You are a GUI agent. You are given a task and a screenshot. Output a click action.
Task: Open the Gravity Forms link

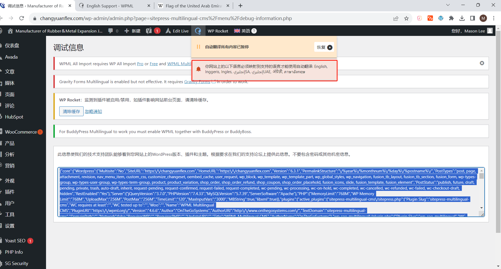tap(197, 82)
